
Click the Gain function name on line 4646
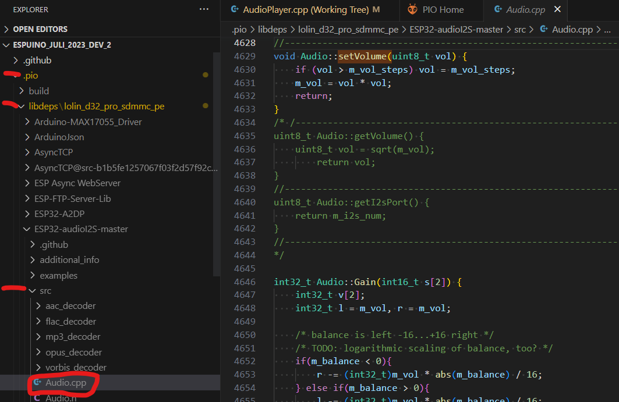pos(365,282)
